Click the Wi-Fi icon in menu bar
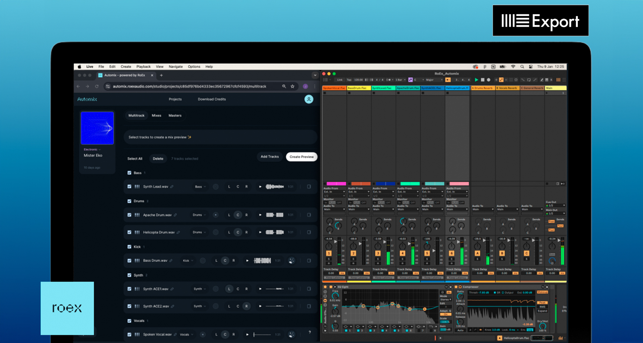The height and width of the screenshot is (343, 643). pos(513,67)
